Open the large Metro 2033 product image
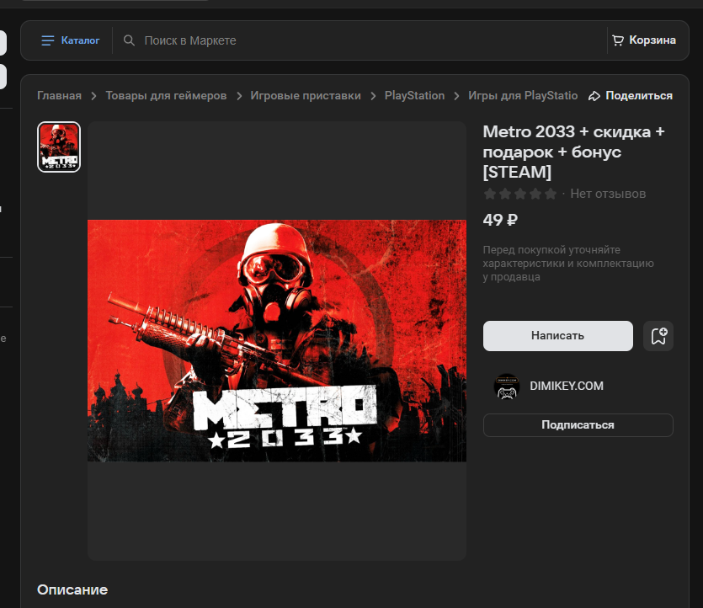 click(x=277, y=341)
